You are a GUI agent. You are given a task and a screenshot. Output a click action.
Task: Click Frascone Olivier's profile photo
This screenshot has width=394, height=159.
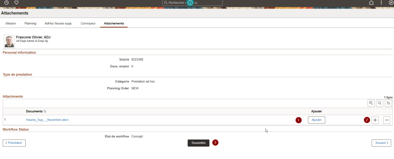click(9, 41)
